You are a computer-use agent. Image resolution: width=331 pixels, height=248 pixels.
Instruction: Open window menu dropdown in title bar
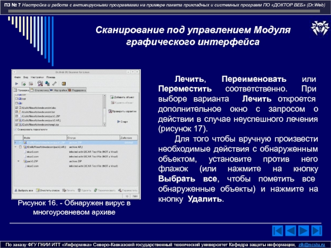pyautogui.click(x=14, y=72)
